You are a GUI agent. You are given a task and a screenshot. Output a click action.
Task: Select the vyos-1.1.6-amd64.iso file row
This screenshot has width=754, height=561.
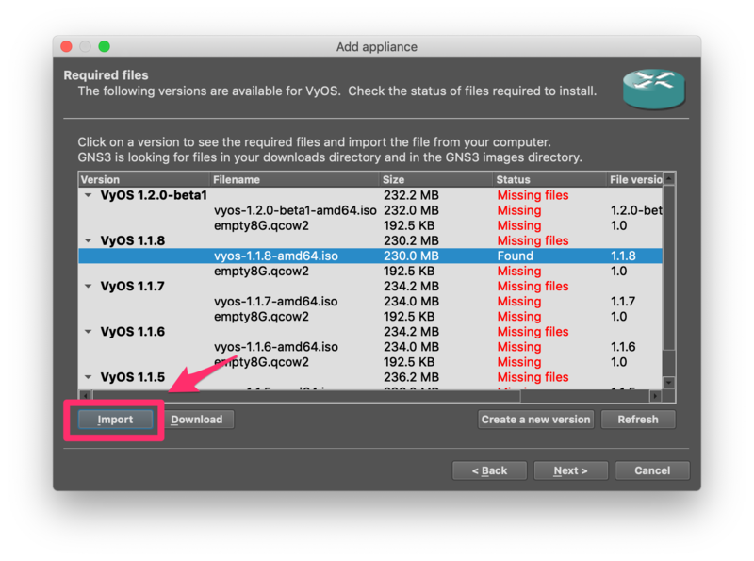click(370, 346)
